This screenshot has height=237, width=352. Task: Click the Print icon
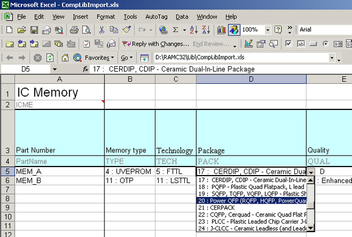point(74,30)
